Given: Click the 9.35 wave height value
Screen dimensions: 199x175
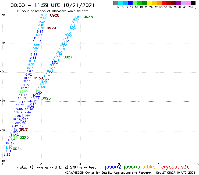Looking at the screenshot, I should click(33, 58).
